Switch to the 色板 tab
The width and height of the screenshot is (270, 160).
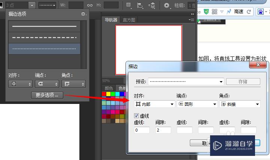tap(122, 88)
